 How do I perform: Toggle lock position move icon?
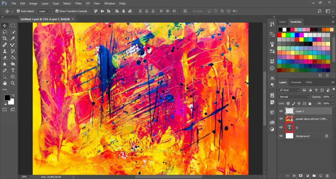pyautogui.click(x=299, y=103)
